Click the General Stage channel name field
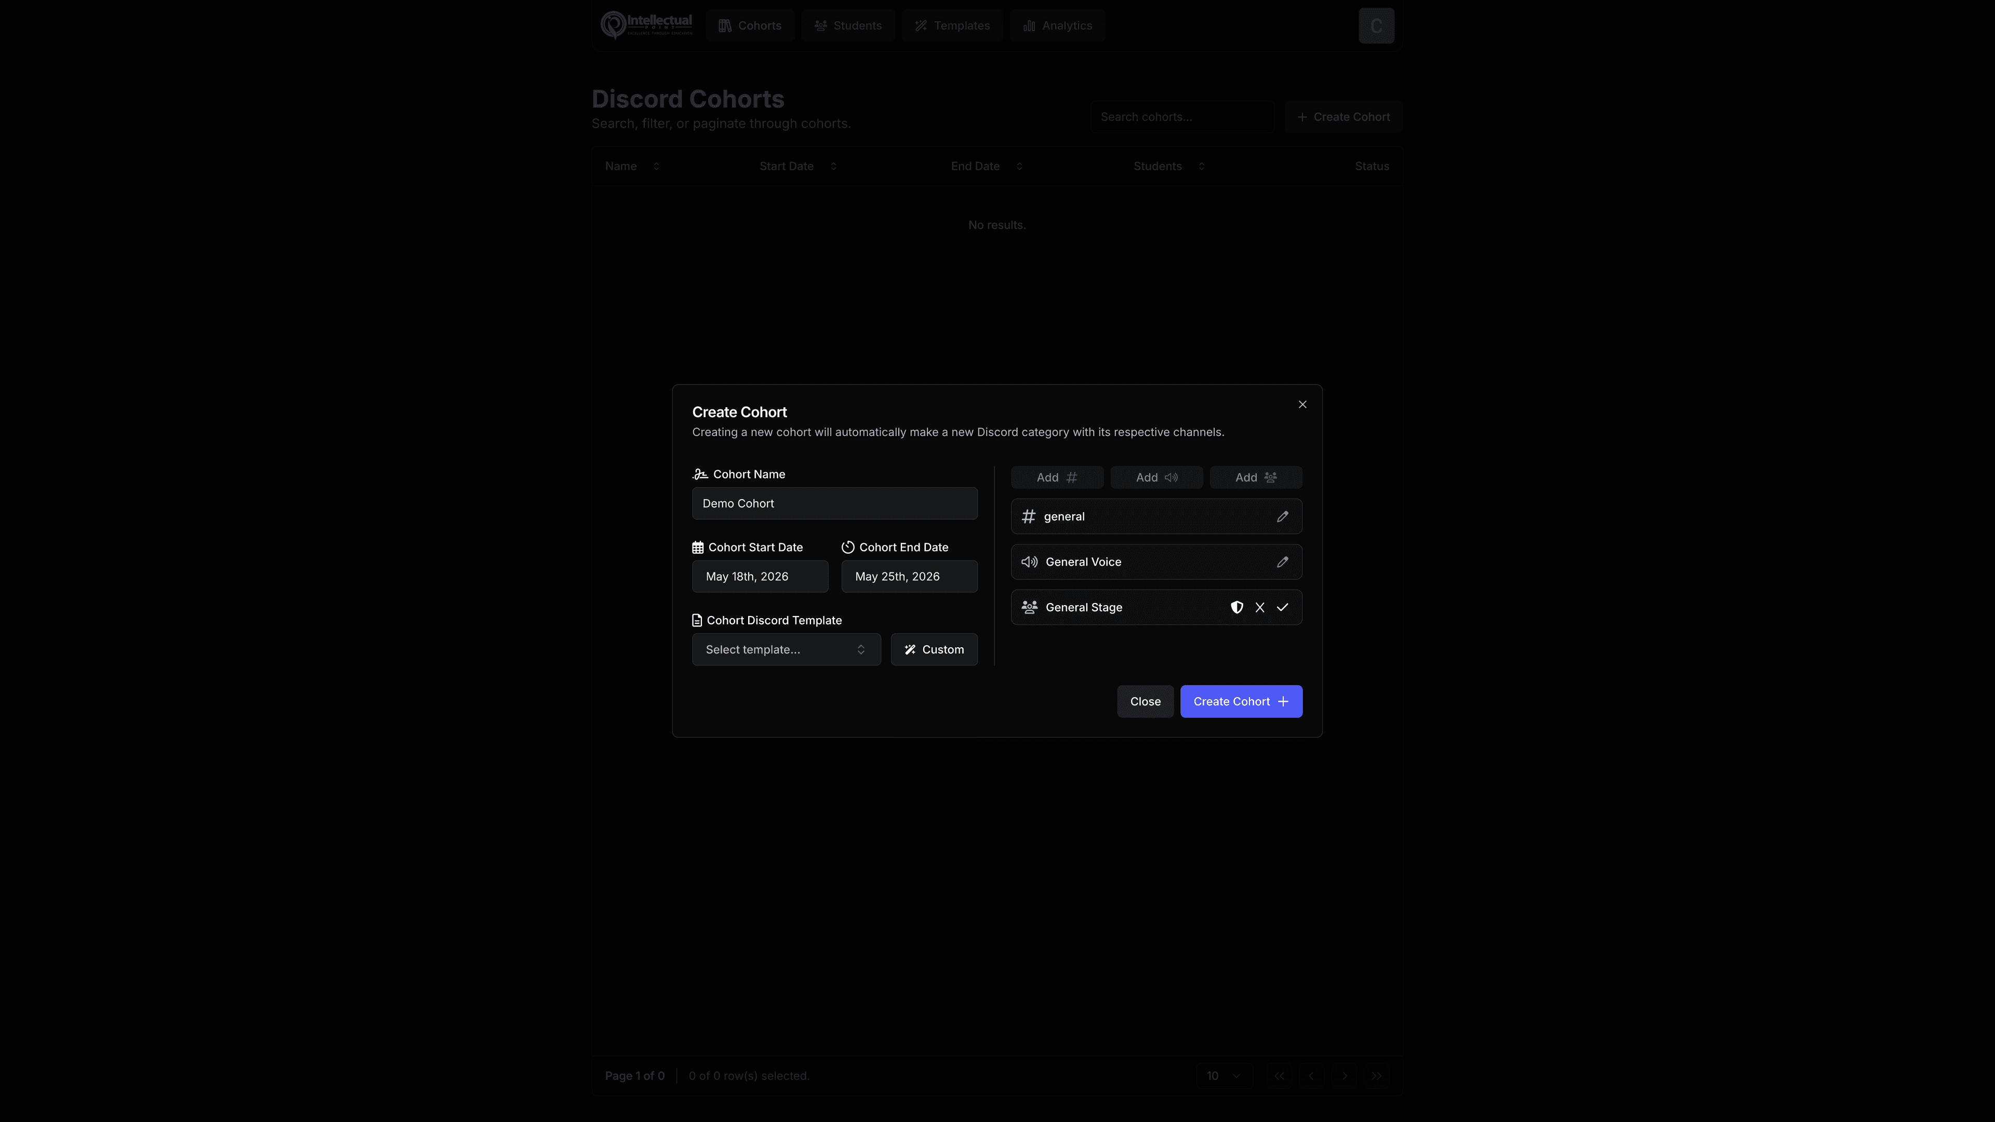The image size is (1995, 1122). click(x=1130, y=607)
